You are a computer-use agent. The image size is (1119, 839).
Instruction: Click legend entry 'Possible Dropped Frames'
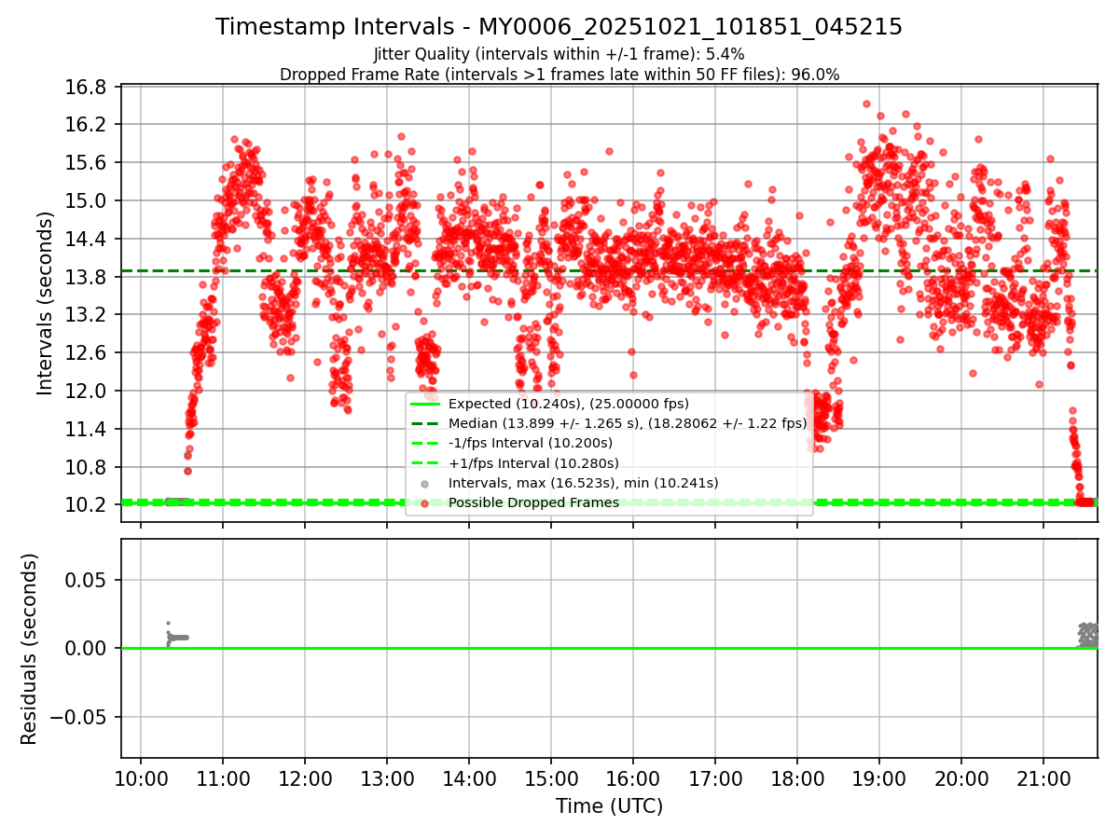[533, 502]
